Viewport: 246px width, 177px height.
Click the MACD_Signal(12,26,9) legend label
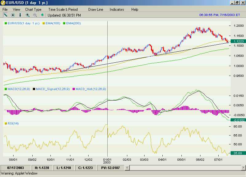pos(53,89)
